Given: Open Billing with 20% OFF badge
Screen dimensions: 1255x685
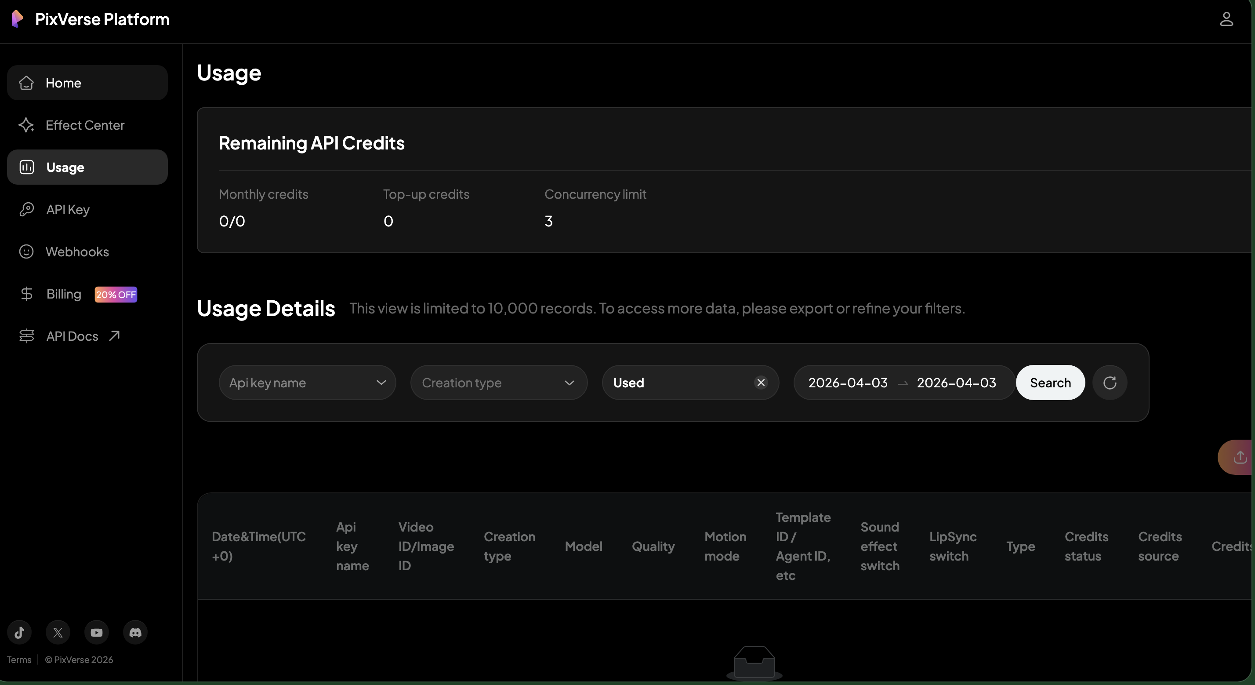Looking at the screenshot, I should point(64,294).
